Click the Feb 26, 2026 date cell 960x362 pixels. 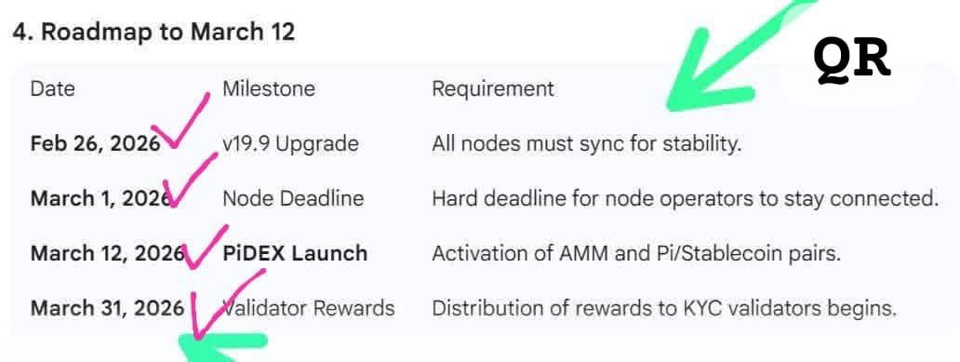coord(95,144)
